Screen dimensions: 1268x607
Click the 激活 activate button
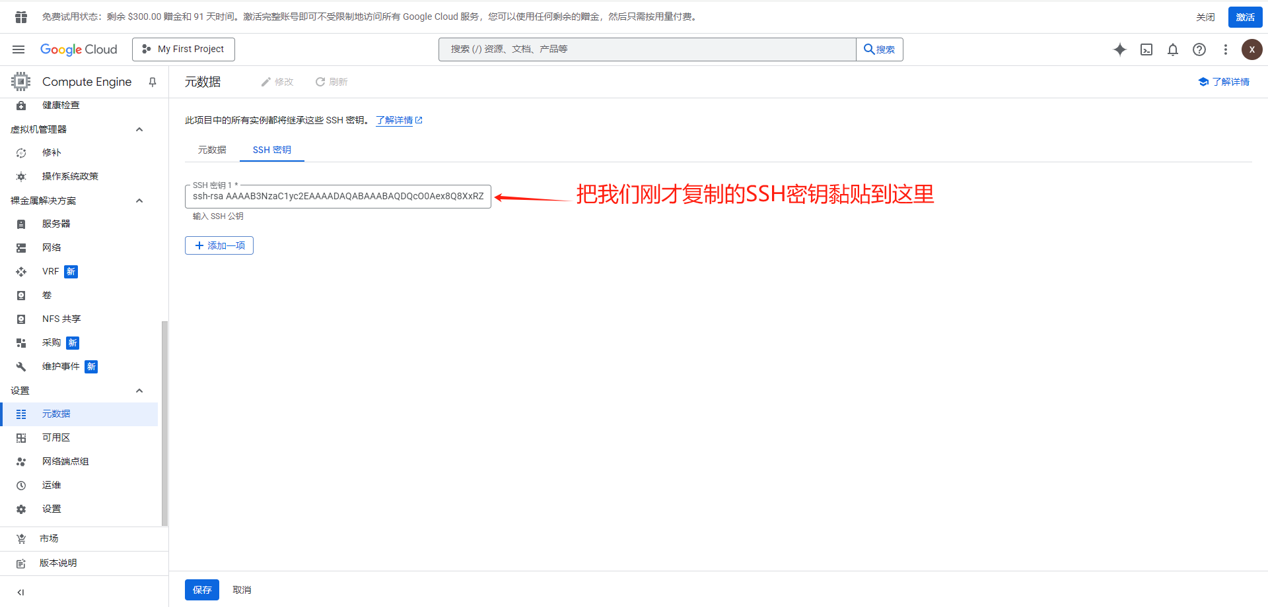tap(1246, 17)
